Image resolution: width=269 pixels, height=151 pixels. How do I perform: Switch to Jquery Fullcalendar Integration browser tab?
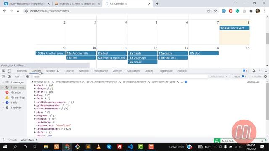(x=27, y=4)
